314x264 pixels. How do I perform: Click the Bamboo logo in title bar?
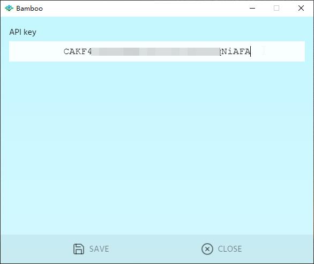(9, 8)
